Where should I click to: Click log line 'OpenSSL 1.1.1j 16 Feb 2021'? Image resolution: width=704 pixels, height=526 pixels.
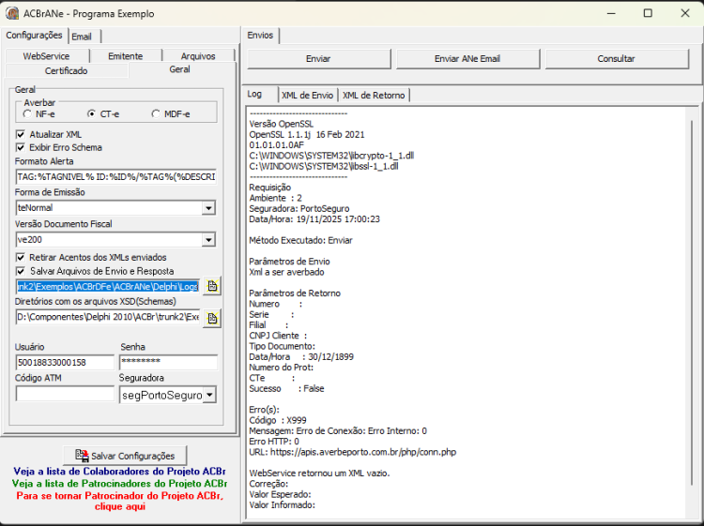pyautogui.click(x=307, y=134)
